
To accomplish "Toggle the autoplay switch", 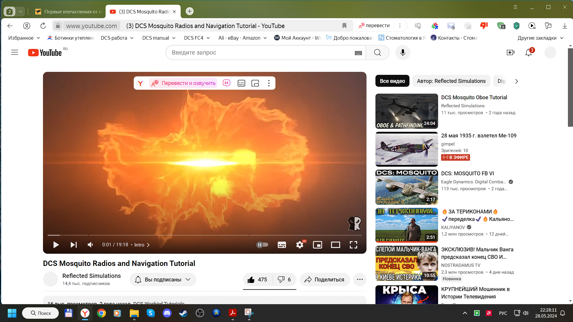I will (262, 245).
